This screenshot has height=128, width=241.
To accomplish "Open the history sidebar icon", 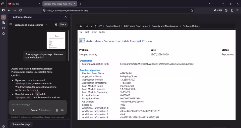I will point(3,28).
